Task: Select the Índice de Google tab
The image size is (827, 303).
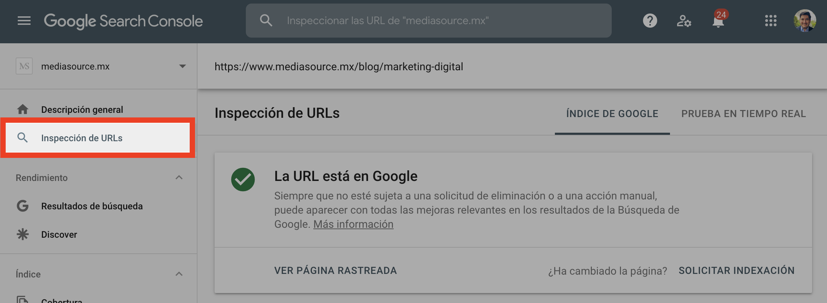Action: coord(612,114)
